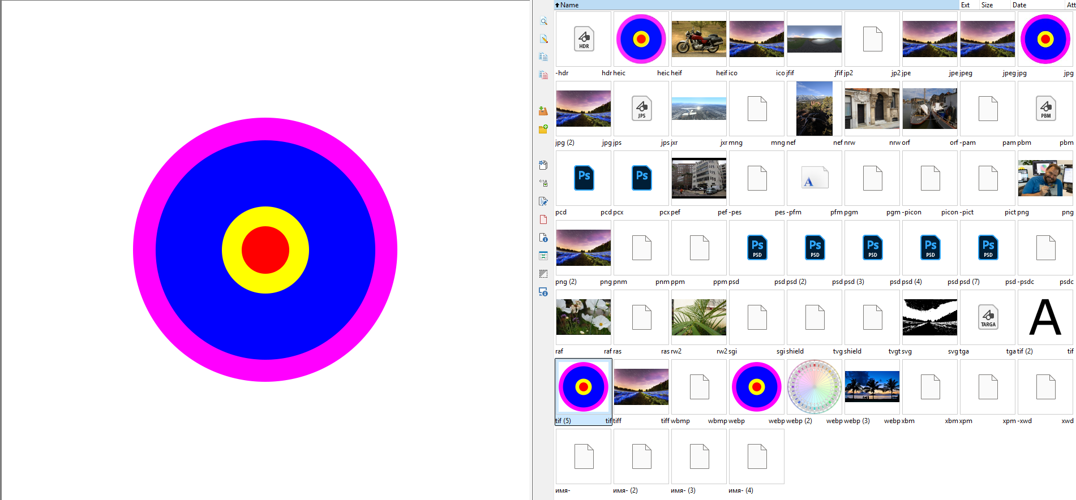Click the View file magnifier icon
Image resolution: width=1076 pixels, height=500 pixels.
(543, 21)
